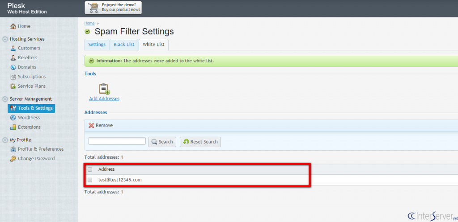The height and width of the screenshot is (222, 458).
Task: Click the Domains globe icon
Action: [x=13, y=67]
